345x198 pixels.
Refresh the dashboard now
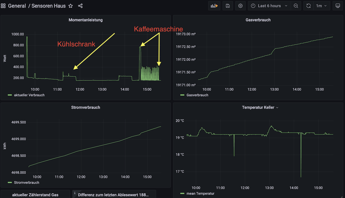(x=309, y=6)
